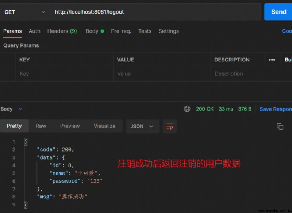Open the JSON format dropdown
This screenshot has height=213, width=292.
(142, 126)
